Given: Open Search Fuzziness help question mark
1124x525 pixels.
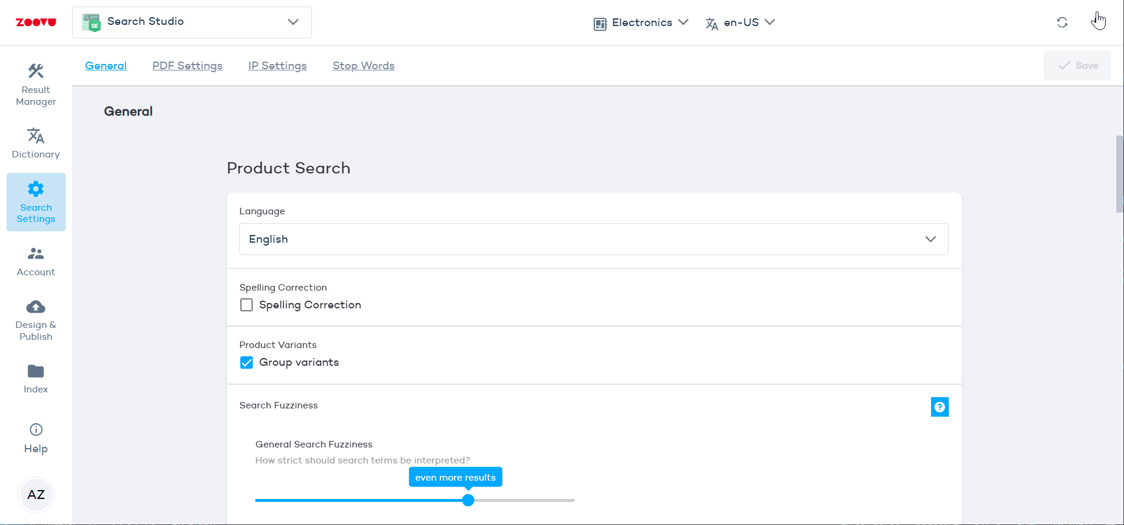Looking at the screenshot, I should [x=939, y=407].
